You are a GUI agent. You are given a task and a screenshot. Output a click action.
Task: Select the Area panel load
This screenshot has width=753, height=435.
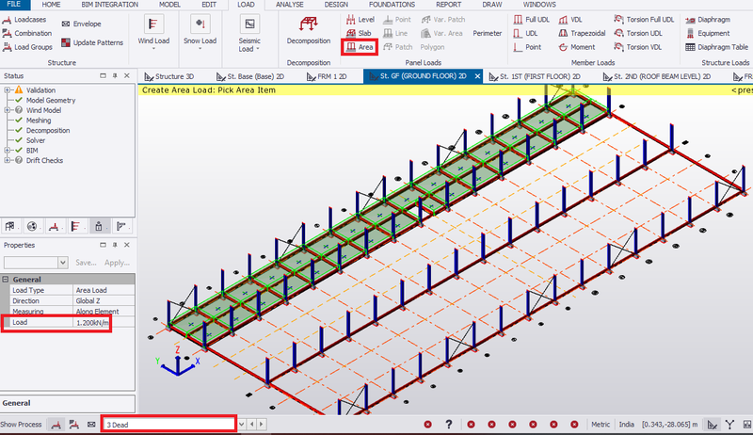pyautogui.click(x=360, y=47)
